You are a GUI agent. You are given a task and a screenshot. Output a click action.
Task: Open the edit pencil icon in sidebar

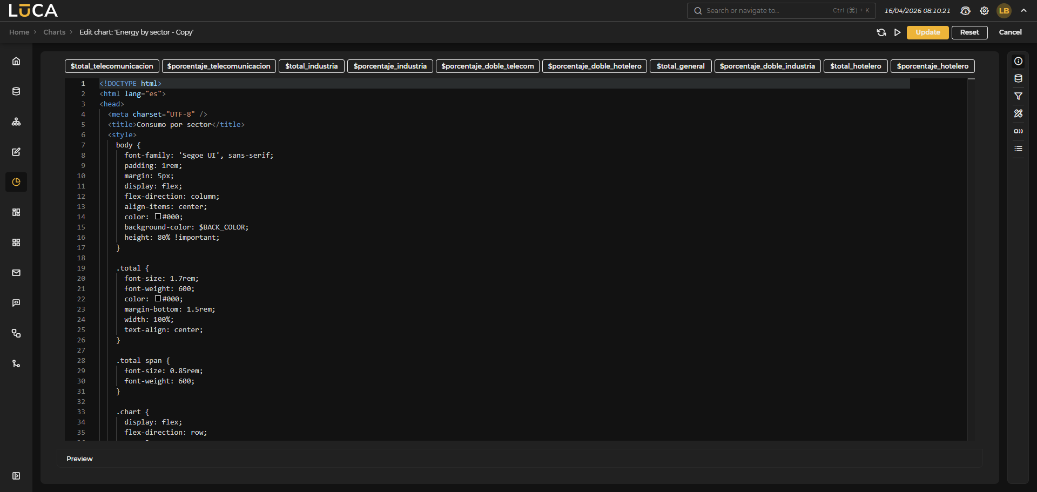coord(16,152)
